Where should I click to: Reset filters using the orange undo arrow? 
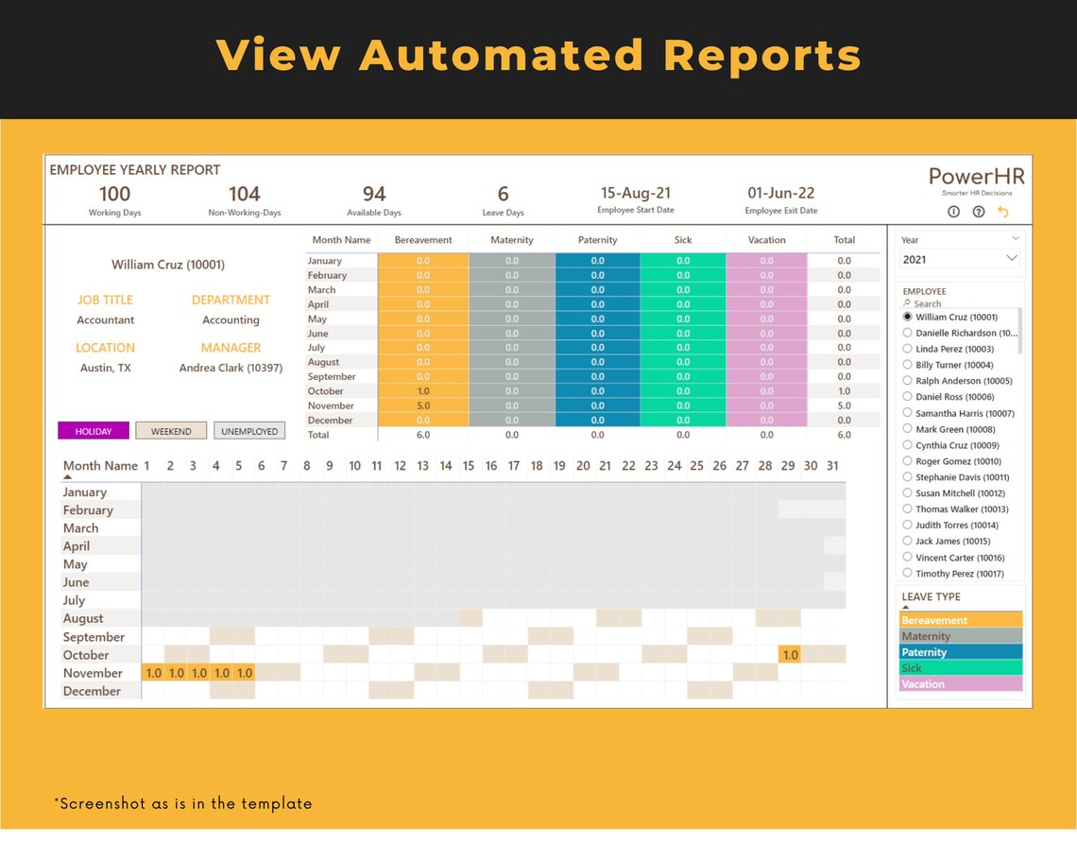(1002, 212)
